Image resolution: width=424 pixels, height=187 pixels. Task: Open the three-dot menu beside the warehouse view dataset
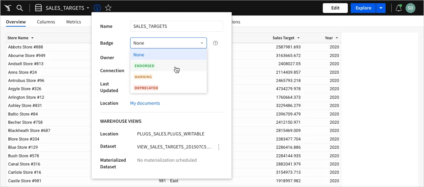point(219,147)
